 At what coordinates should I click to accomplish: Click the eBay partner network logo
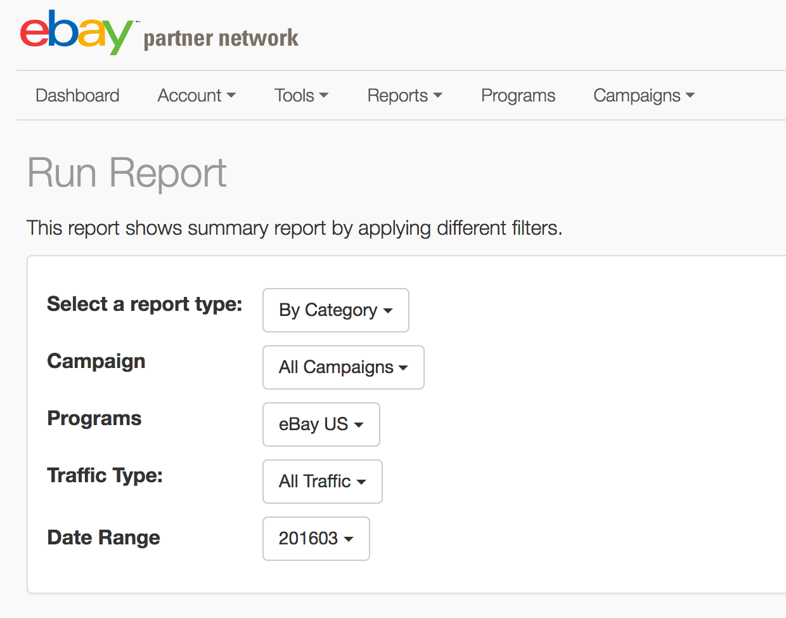159,33
